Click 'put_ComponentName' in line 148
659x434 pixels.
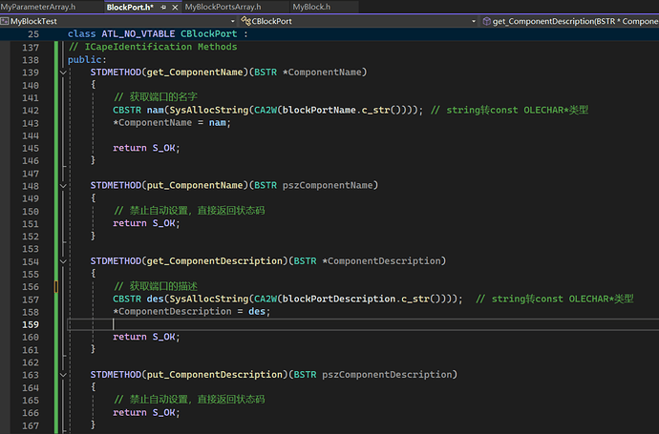point(195,185)
